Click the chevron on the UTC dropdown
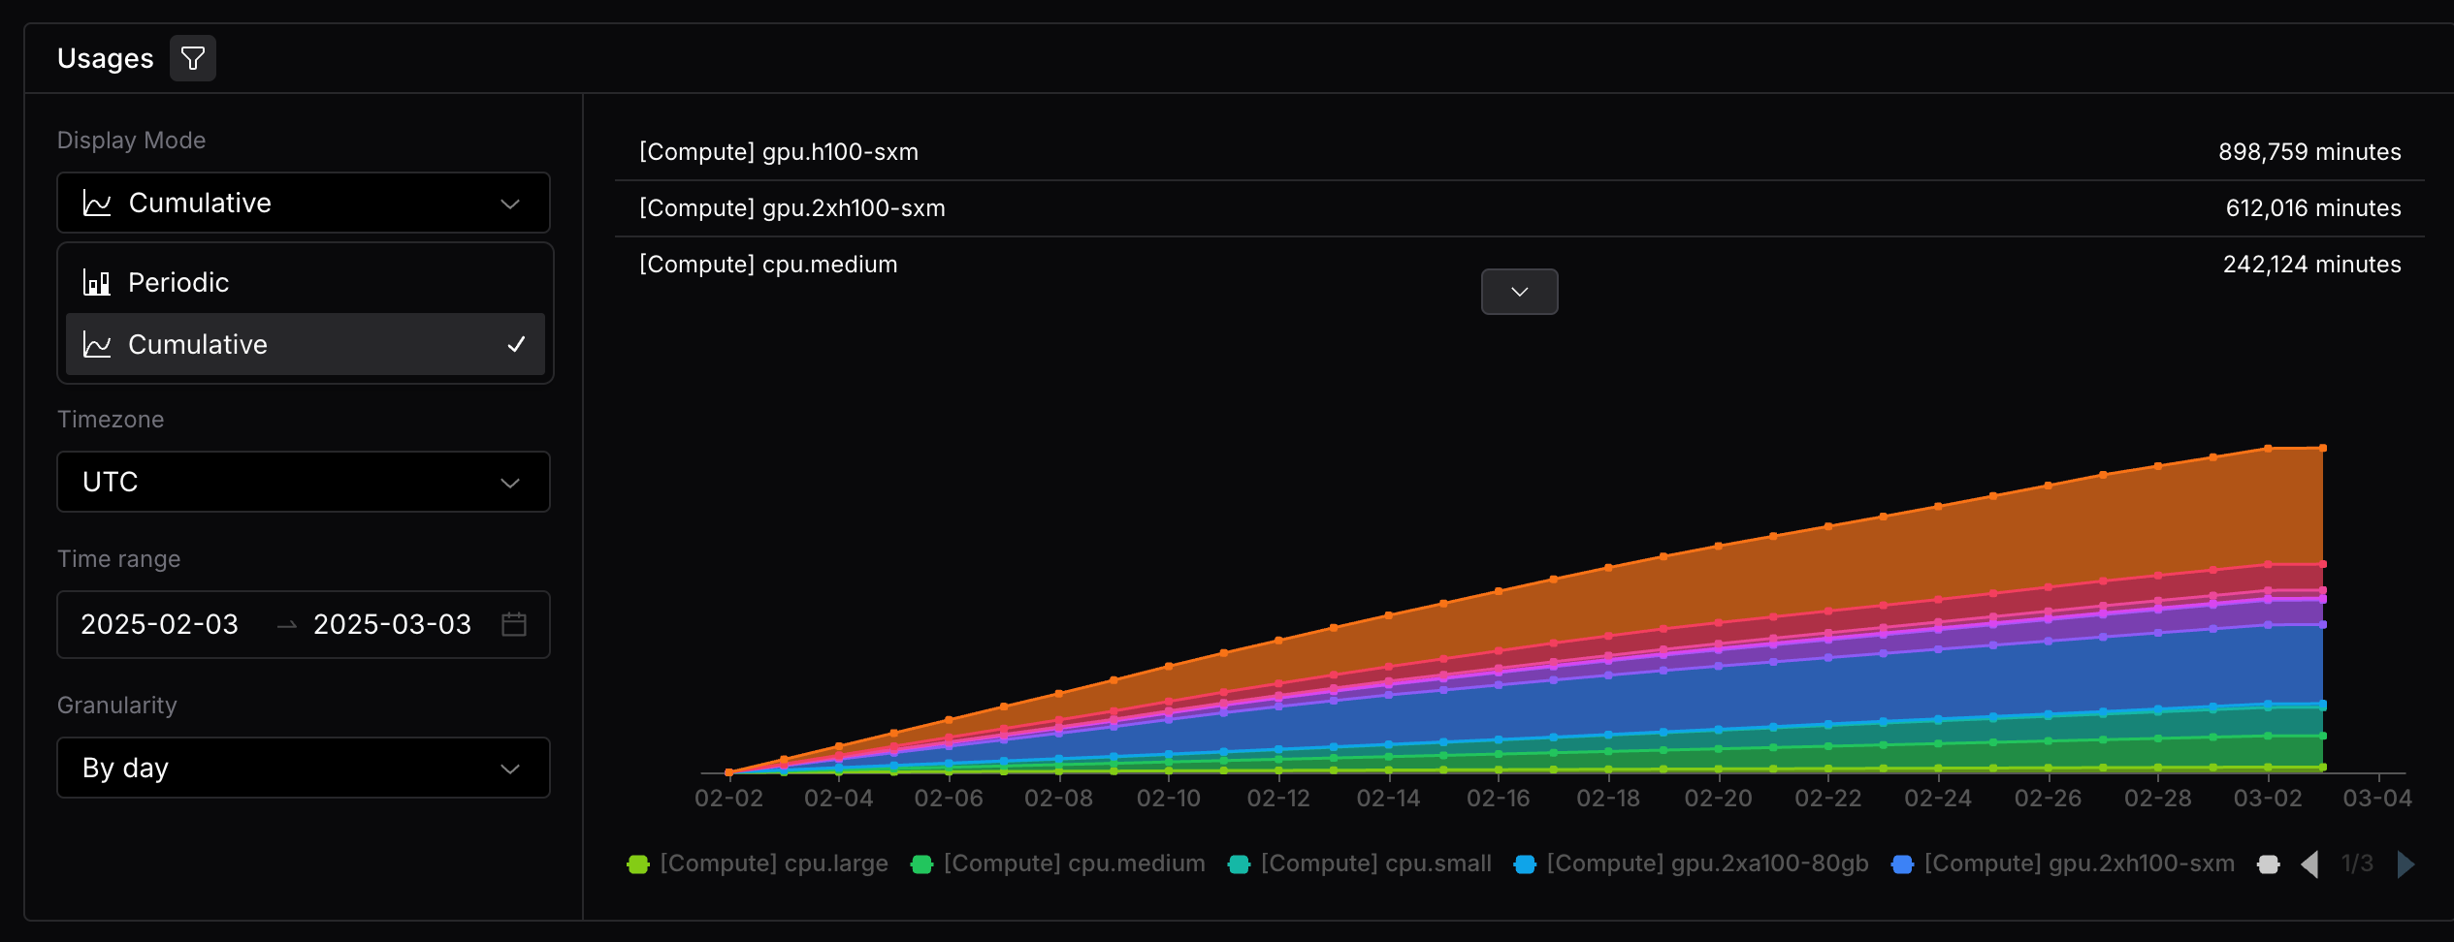The height and width of the screenshot is (942, 2454). point(510,483)
